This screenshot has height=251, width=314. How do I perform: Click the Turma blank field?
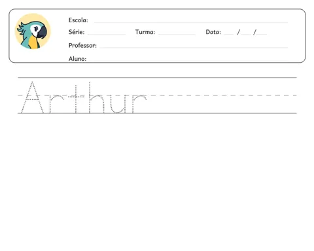click(x=177, y=34)
